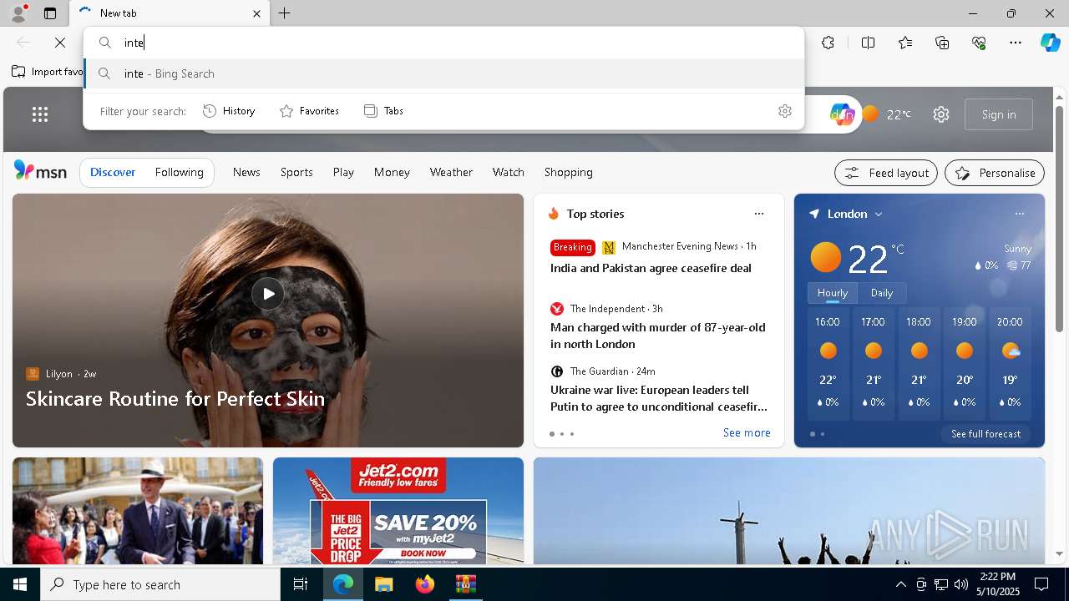Screen dimensions: 1069x601
Task: Play the Skincare Routine video
Action: tap(268, 293)
